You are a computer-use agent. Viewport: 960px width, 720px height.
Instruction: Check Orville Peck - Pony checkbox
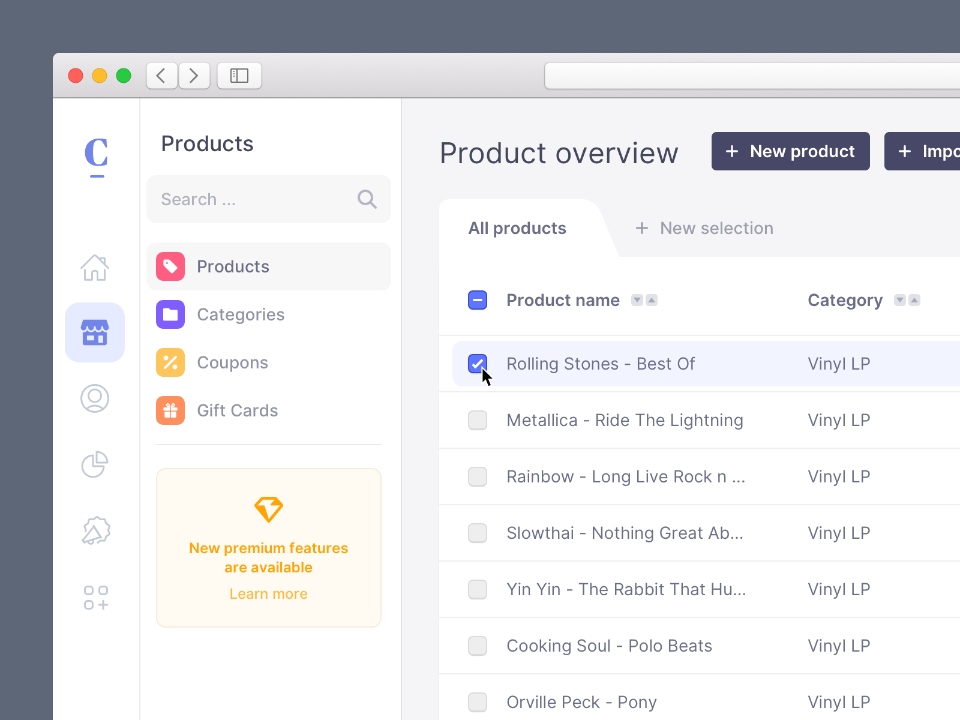pos(478,702)
